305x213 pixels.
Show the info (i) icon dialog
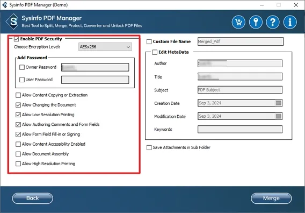tap(290, 22)
